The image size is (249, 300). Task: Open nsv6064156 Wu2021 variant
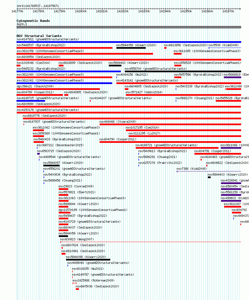click(132, 75)
